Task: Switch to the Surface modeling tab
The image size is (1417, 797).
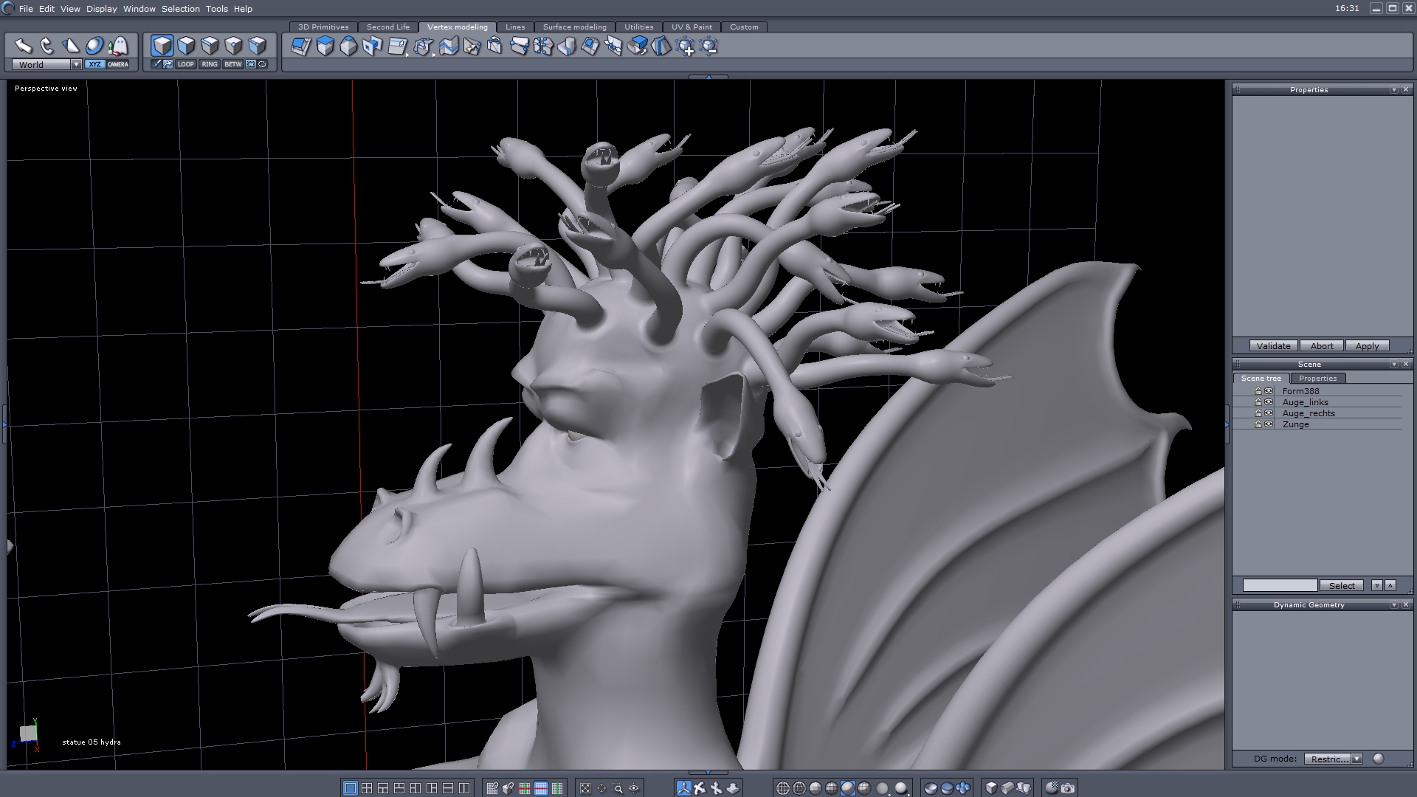Action: point(574,27)
